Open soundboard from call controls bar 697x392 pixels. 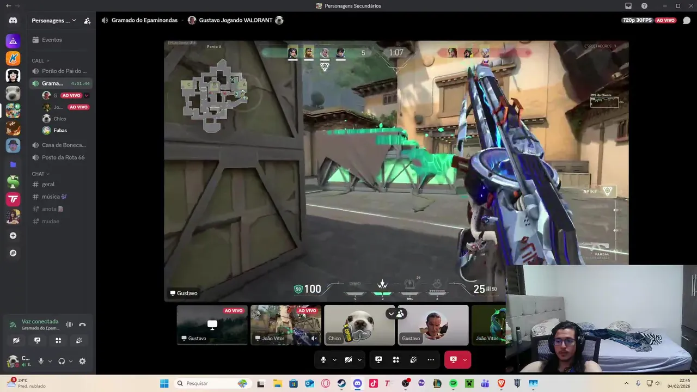click(413, 359)
